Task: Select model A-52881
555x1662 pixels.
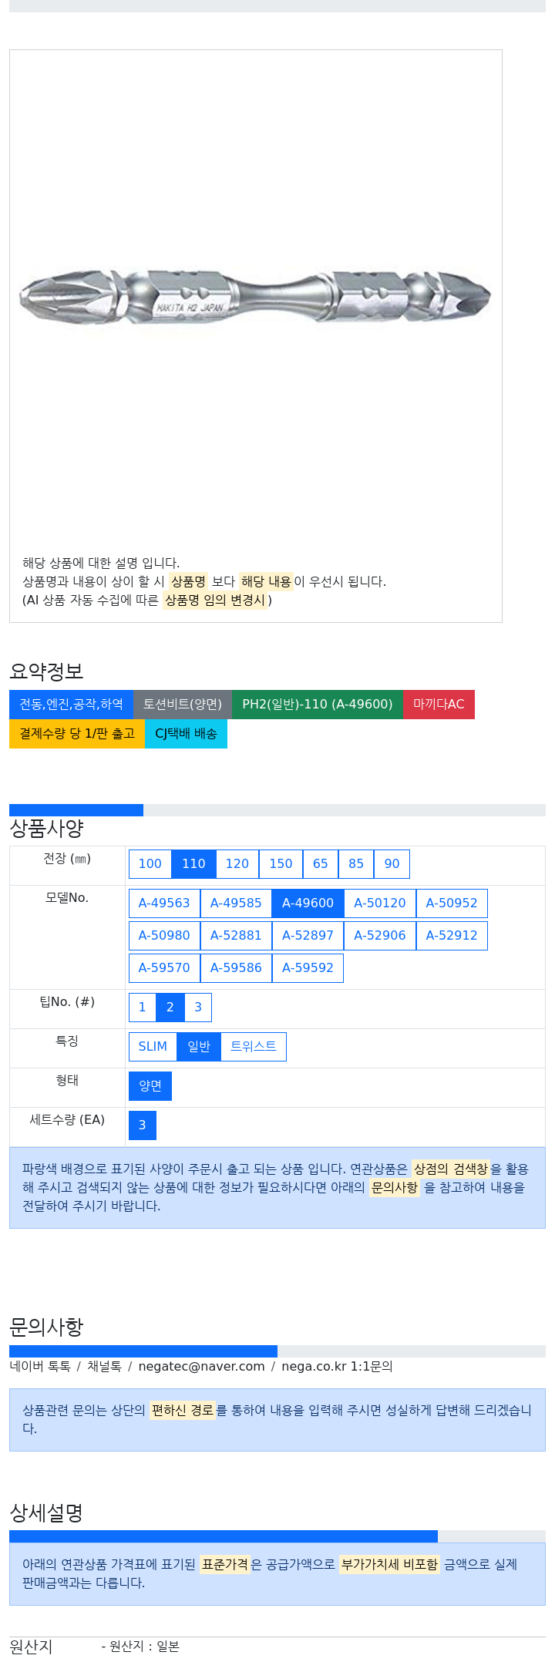Action: pos(236,936)
